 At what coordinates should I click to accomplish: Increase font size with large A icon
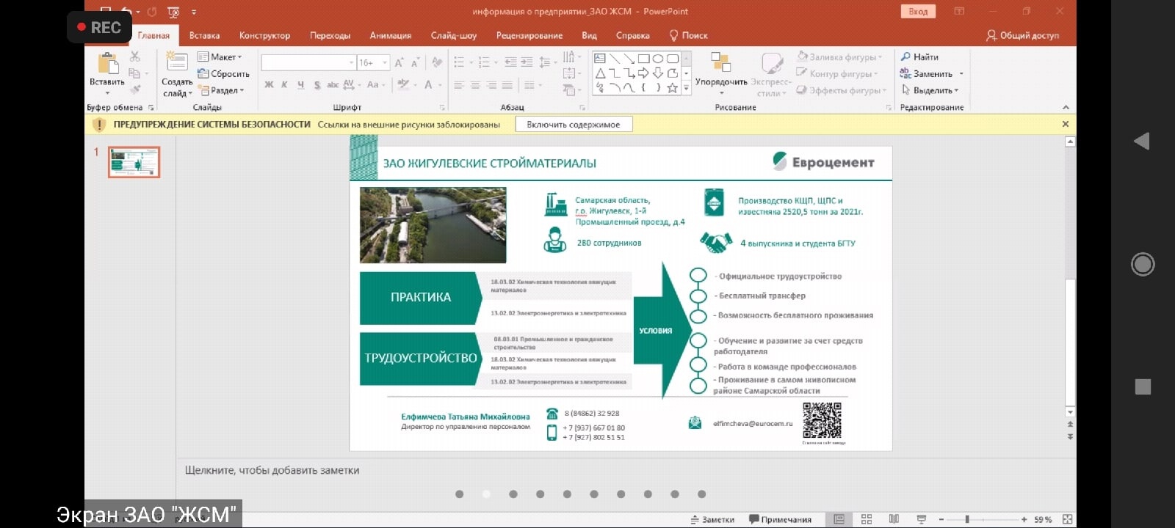(399, 62)
